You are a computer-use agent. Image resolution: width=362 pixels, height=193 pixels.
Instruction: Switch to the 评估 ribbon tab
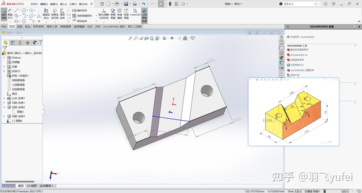(98, 27)
